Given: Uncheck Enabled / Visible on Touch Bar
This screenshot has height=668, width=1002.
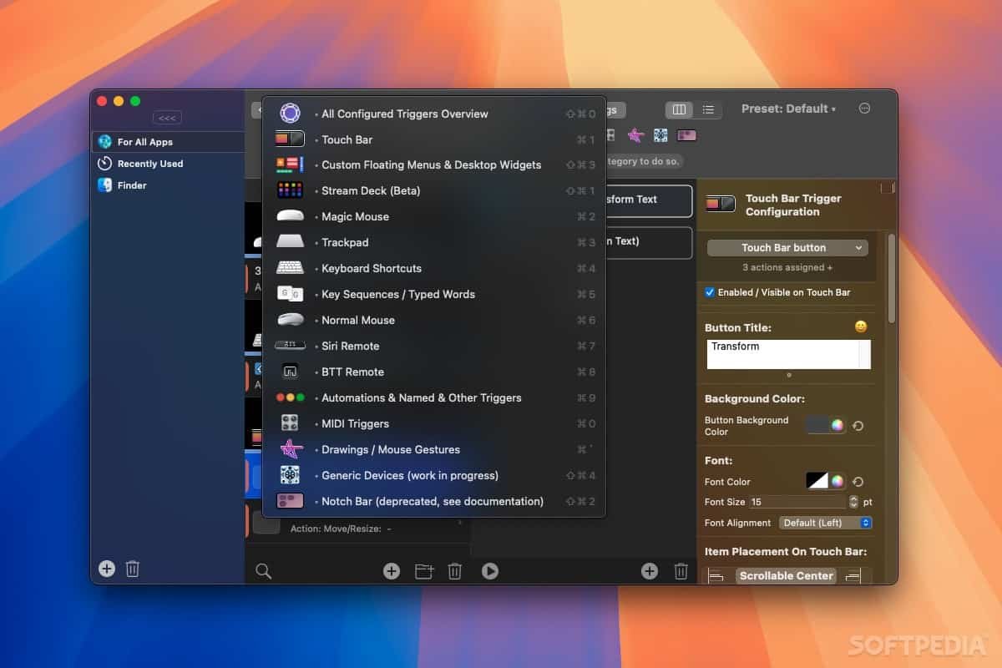Looking at the screenshot, I should [710, 292].
